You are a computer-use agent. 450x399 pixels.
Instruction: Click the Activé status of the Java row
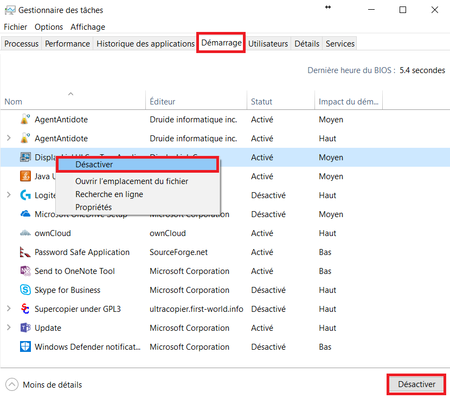pyautogui.click(x=262, y=176)
